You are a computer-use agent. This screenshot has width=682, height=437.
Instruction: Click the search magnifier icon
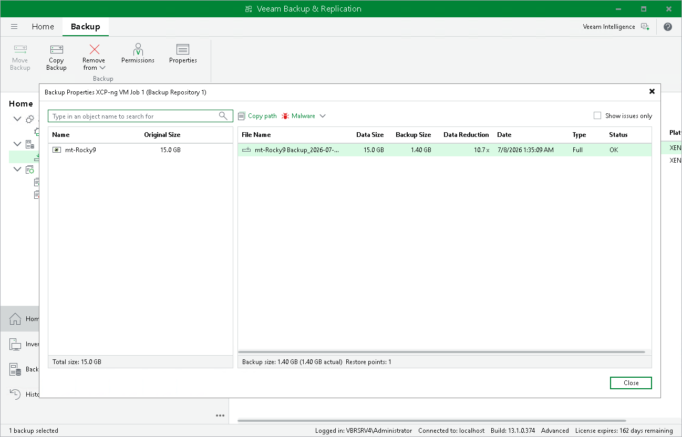tap(223, 116)
